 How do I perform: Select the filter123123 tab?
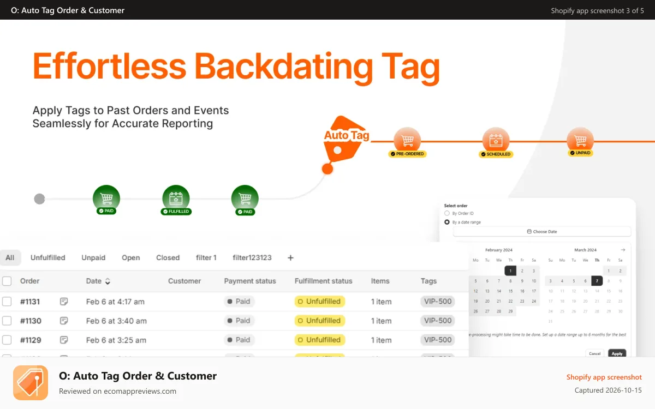(252, 257)
